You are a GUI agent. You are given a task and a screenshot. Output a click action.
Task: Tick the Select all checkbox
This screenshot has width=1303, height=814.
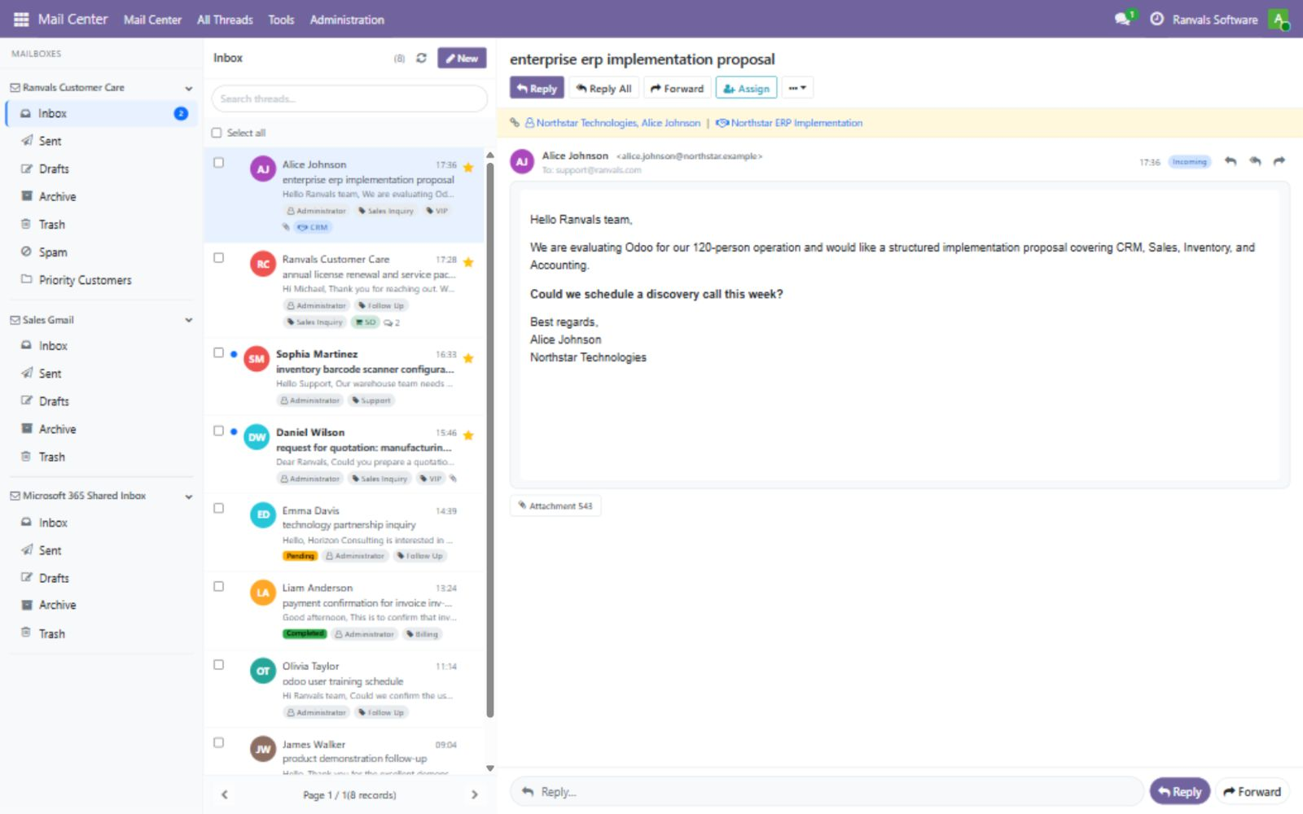(217, 133)
